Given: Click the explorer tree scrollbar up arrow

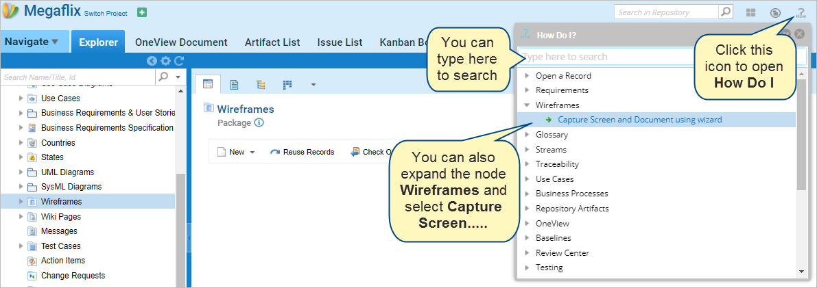Looking at the screenshot, I should (181, 91).
